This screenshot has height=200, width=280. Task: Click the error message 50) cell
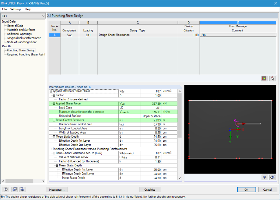[x=238, y=35]
